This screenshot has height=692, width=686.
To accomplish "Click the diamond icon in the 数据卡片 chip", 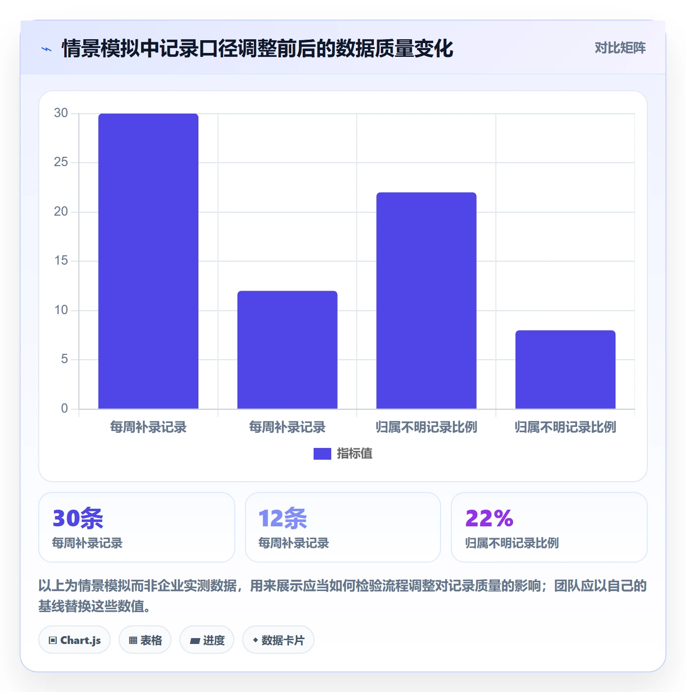I will click(255, 640).
